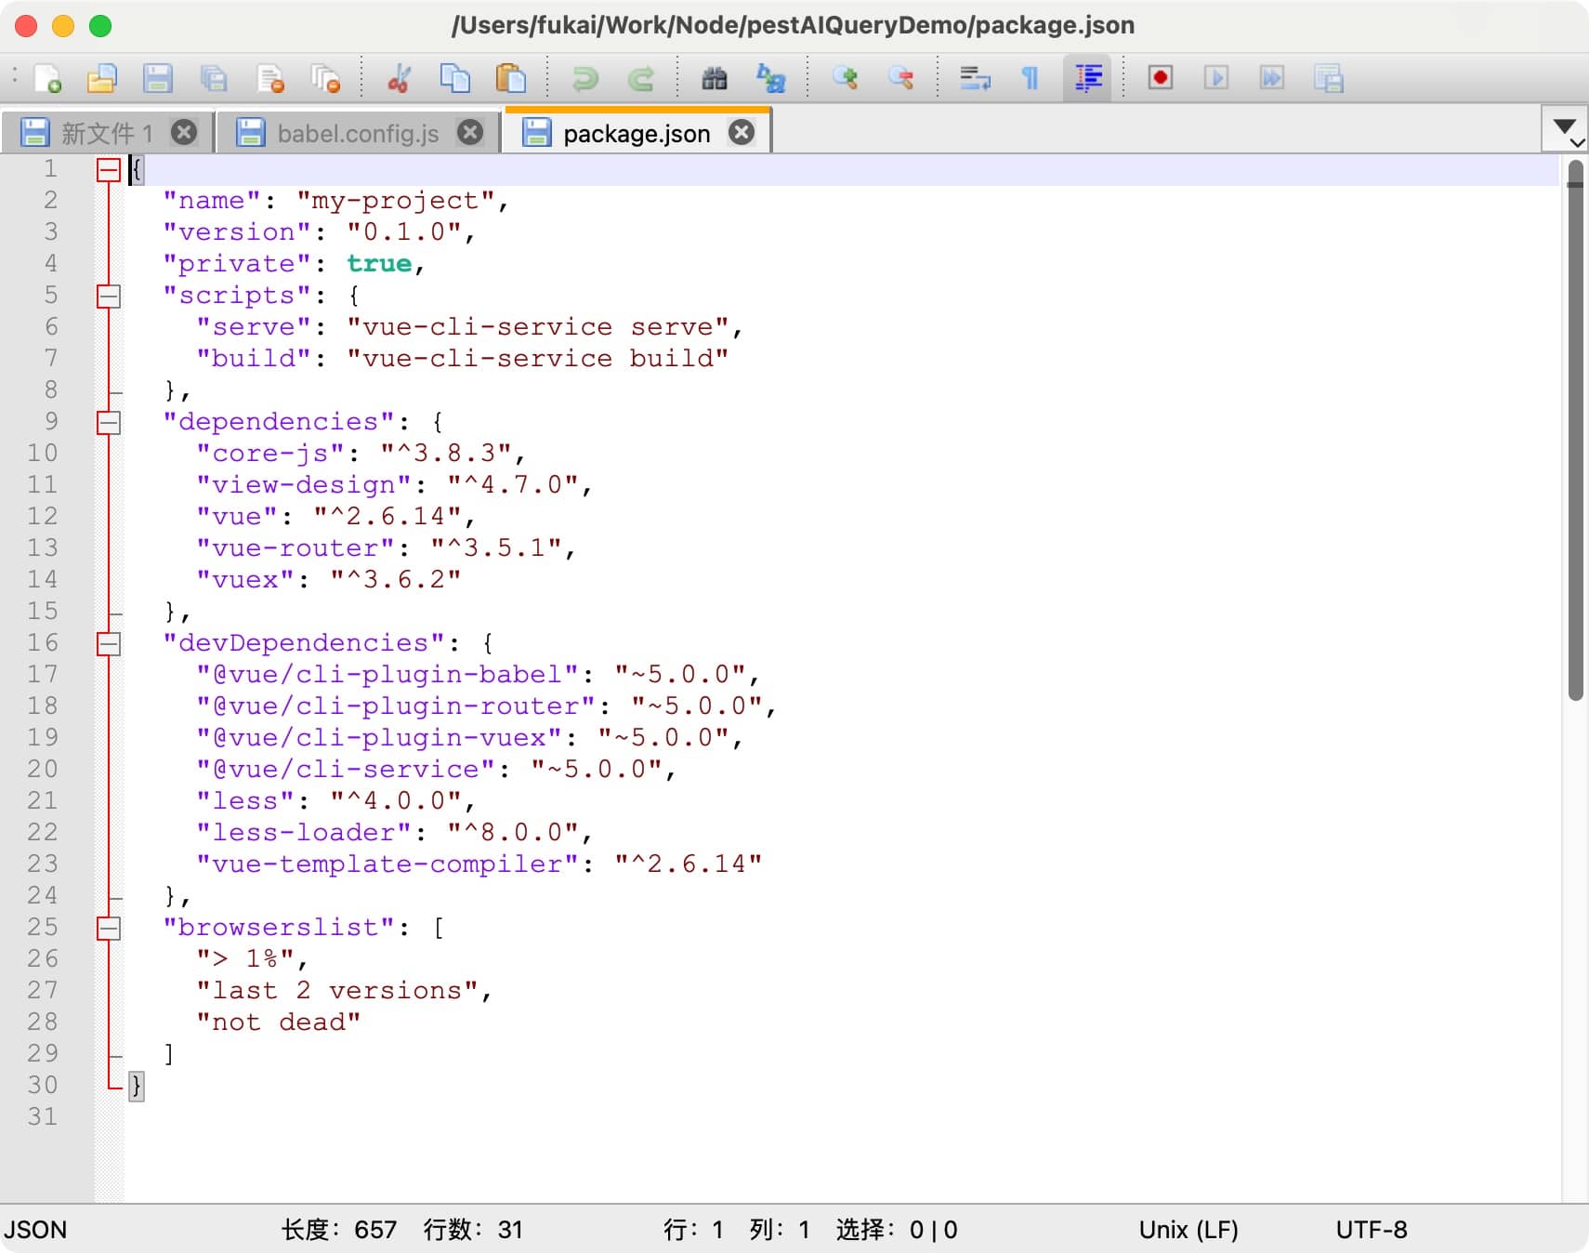Toggle word wrap in the toolbar
The width and height of the screenshot is (1589, 1253).
975,78
